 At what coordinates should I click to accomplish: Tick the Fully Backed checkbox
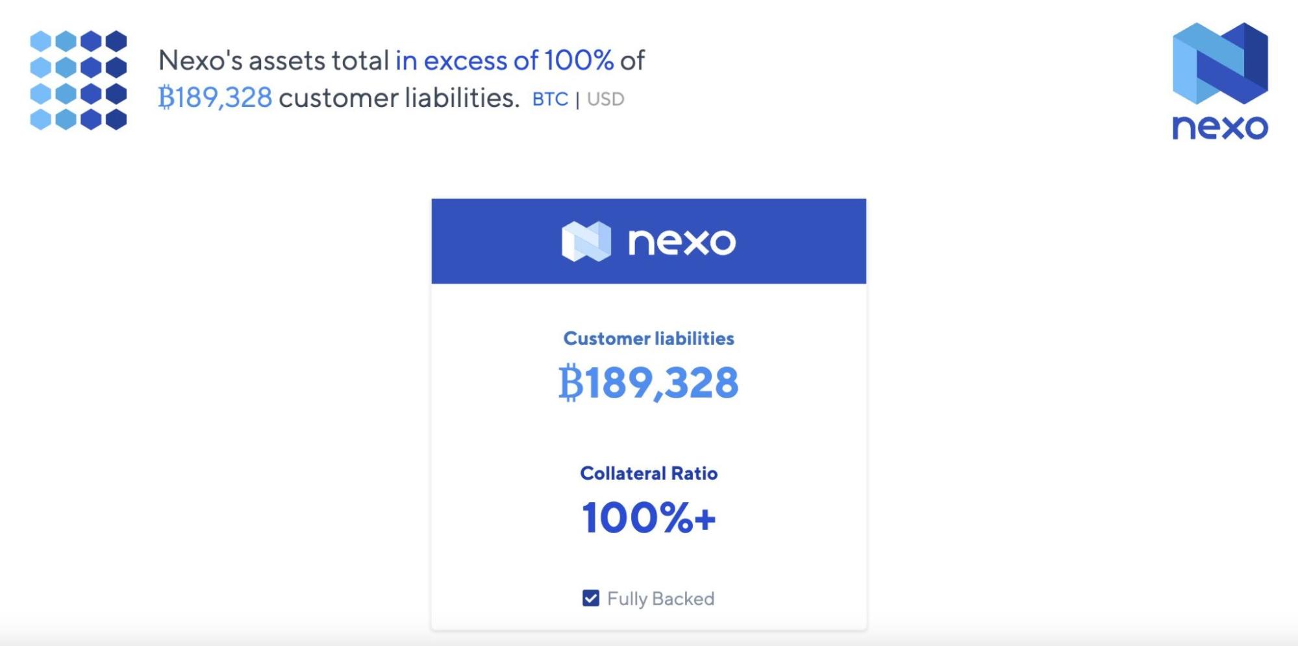coord(591,598)
